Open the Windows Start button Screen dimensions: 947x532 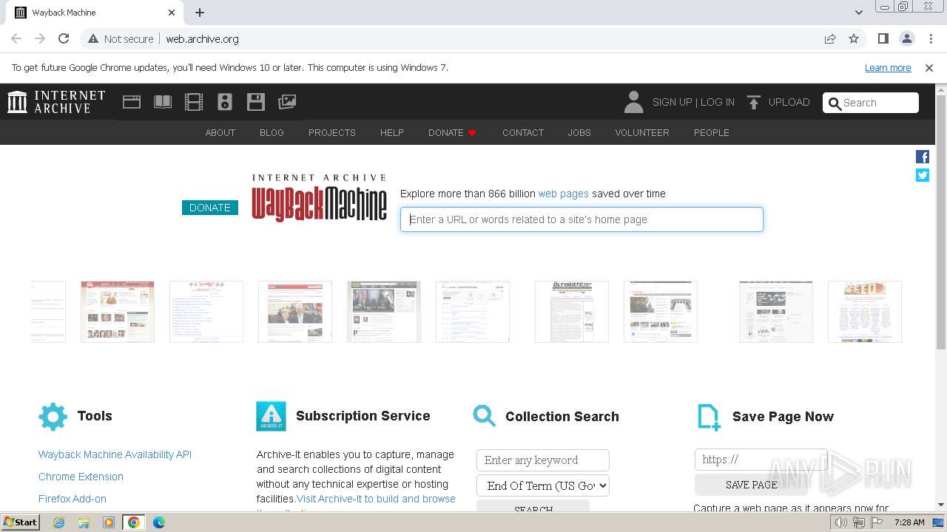(21, 522)
